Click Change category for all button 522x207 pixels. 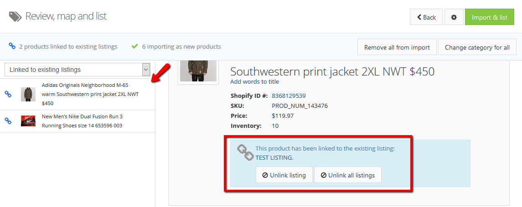pyautogui.click(x=477, y=47)
